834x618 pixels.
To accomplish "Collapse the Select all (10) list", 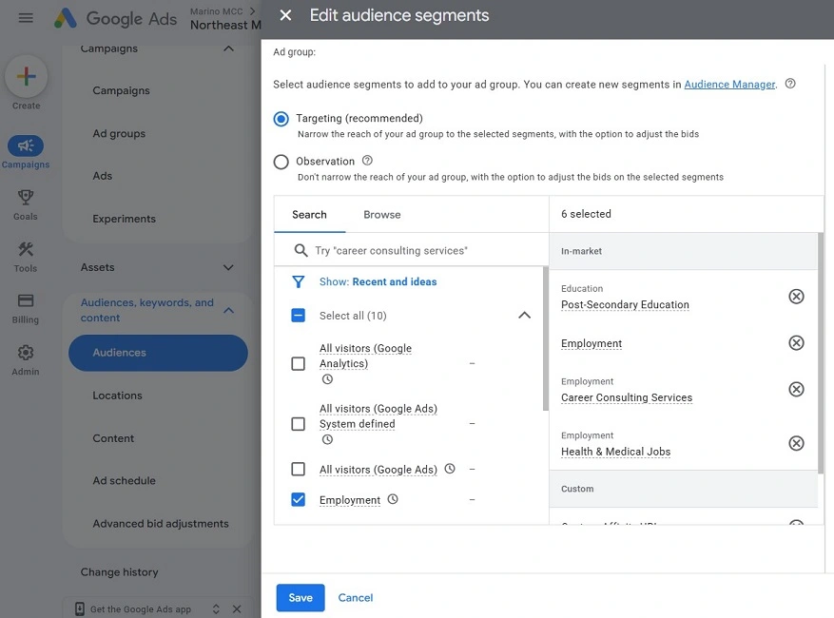I will (x=524, y=314).
